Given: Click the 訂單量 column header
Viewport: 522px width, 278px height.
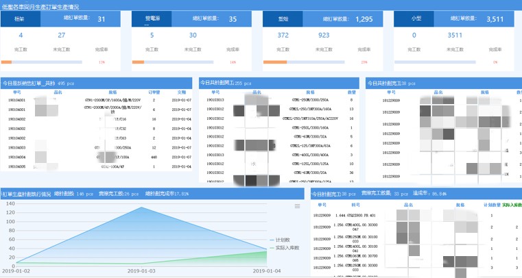Looking at the screenshot, I should (x=154, y=91).
